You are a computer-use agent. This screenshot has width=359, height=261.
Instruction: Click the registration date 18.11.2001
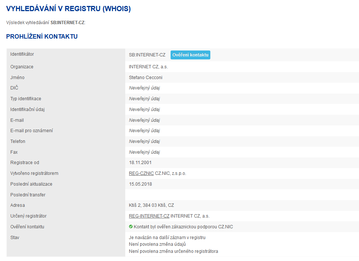[x=140, y=163]
